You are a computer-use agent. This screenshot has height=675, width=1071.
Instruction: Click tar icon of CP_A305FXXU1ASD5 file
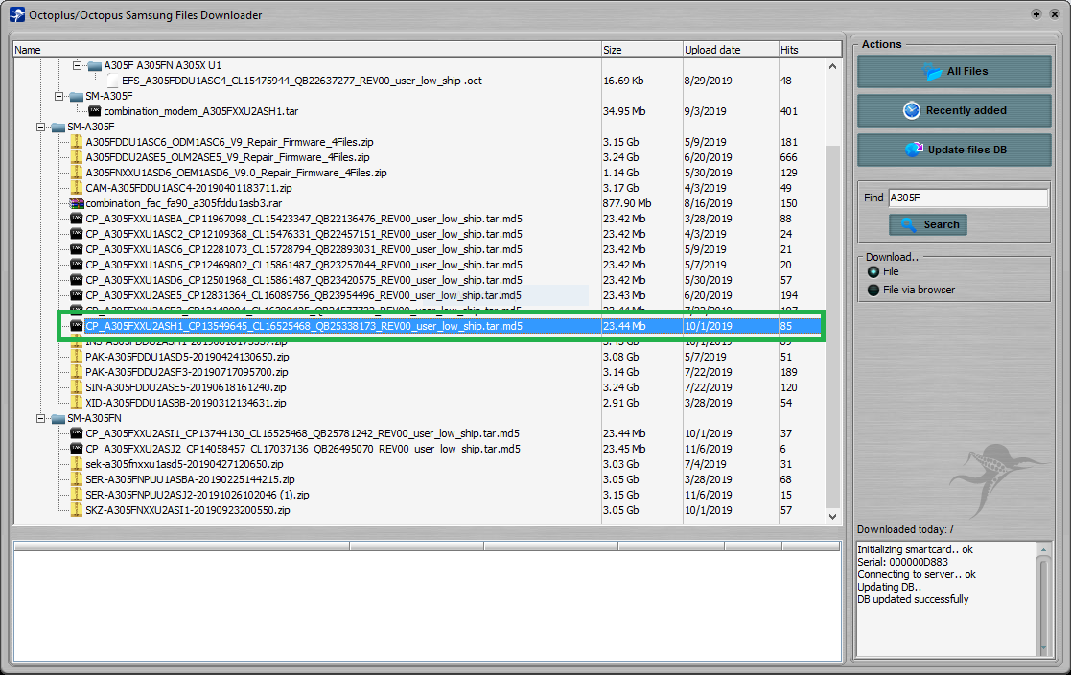pyautogui.click(x=76, y=265)
